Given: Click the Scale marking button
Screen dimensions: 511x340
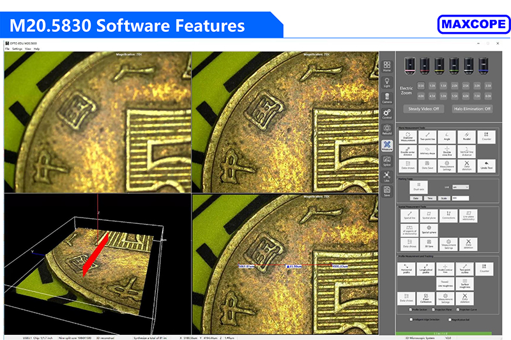Looking at the screenshot, I should pyautogui.click(x=444, y=198).
